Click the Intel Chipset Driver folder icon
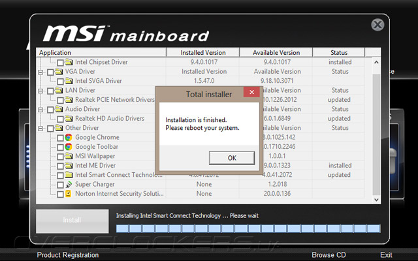Screen dimensions: 418x261 point(69,62)
